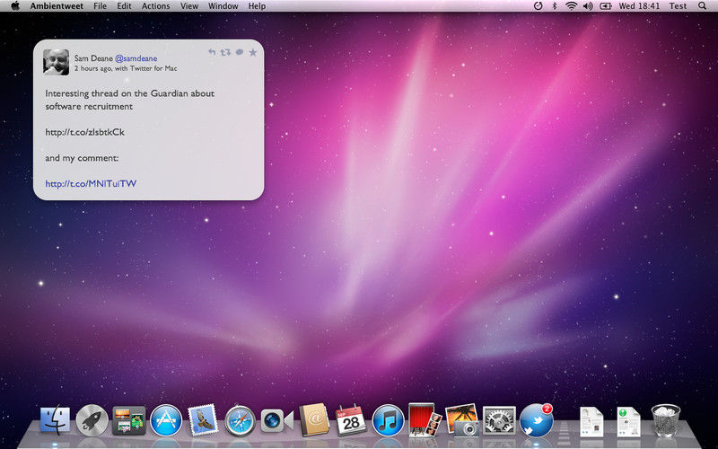Open the @samdeane profile link
This screenshot has width=718, height=449.
click(x=136, y=58)
